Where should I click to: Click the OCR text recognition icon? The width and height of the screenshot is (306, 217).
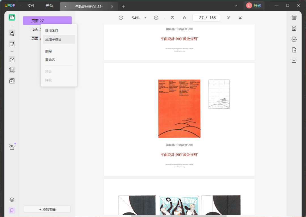[294, 18]
